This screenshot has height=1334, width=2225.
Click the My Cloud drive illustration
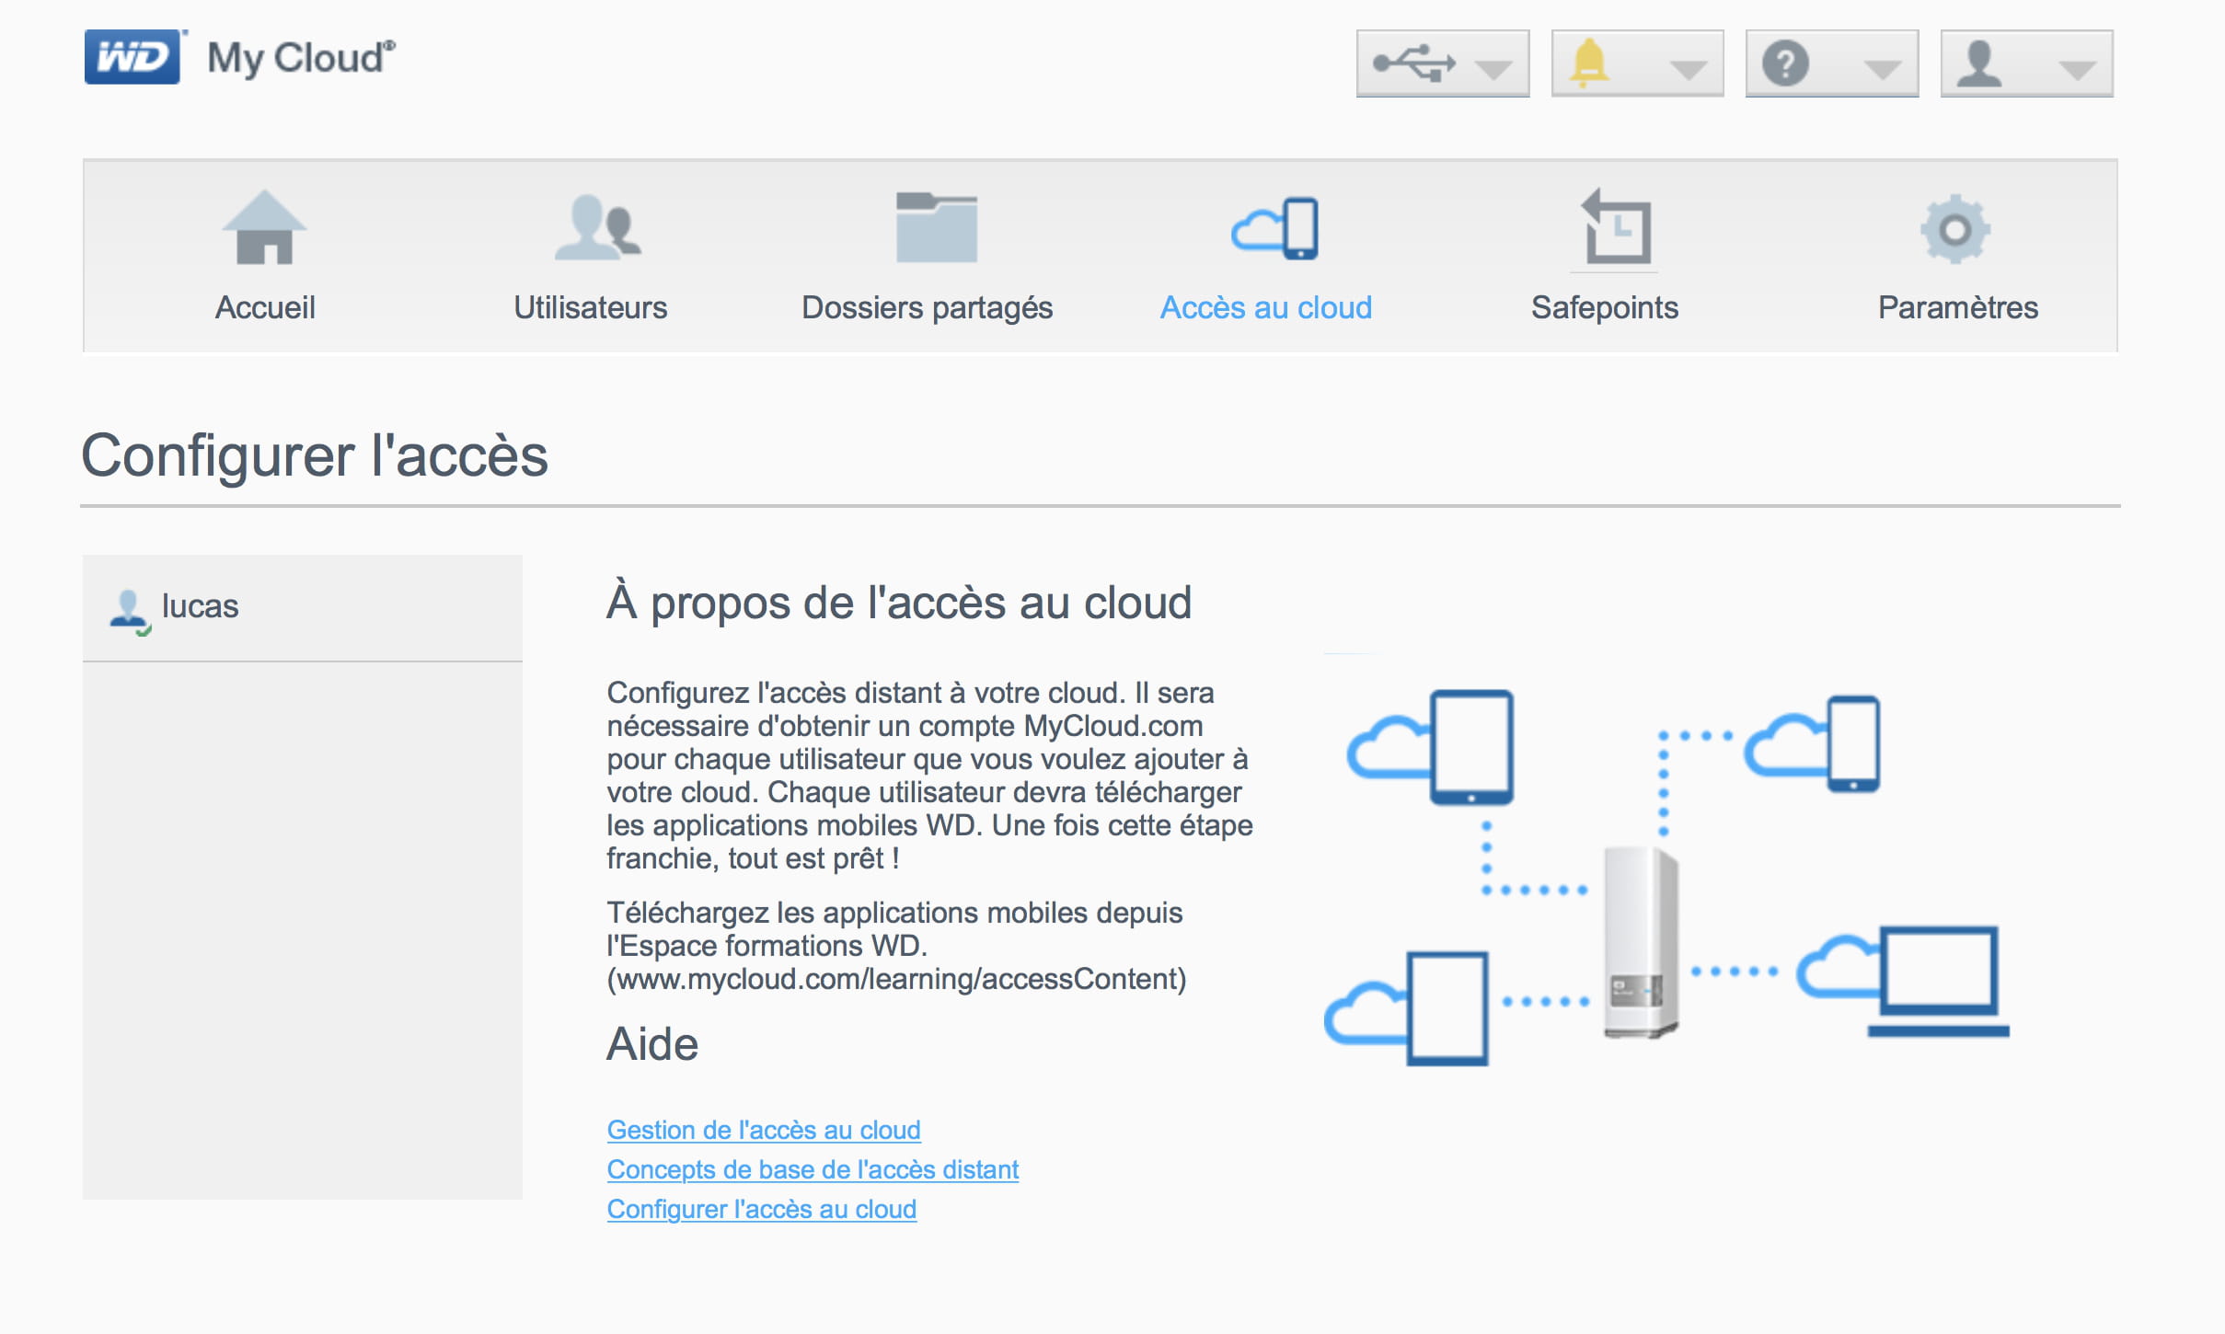click(1643, 942)
